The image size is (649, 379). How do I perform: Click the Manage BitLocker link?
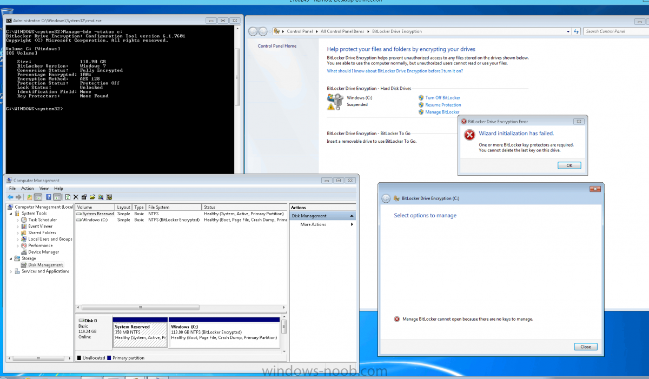point(442,112)
